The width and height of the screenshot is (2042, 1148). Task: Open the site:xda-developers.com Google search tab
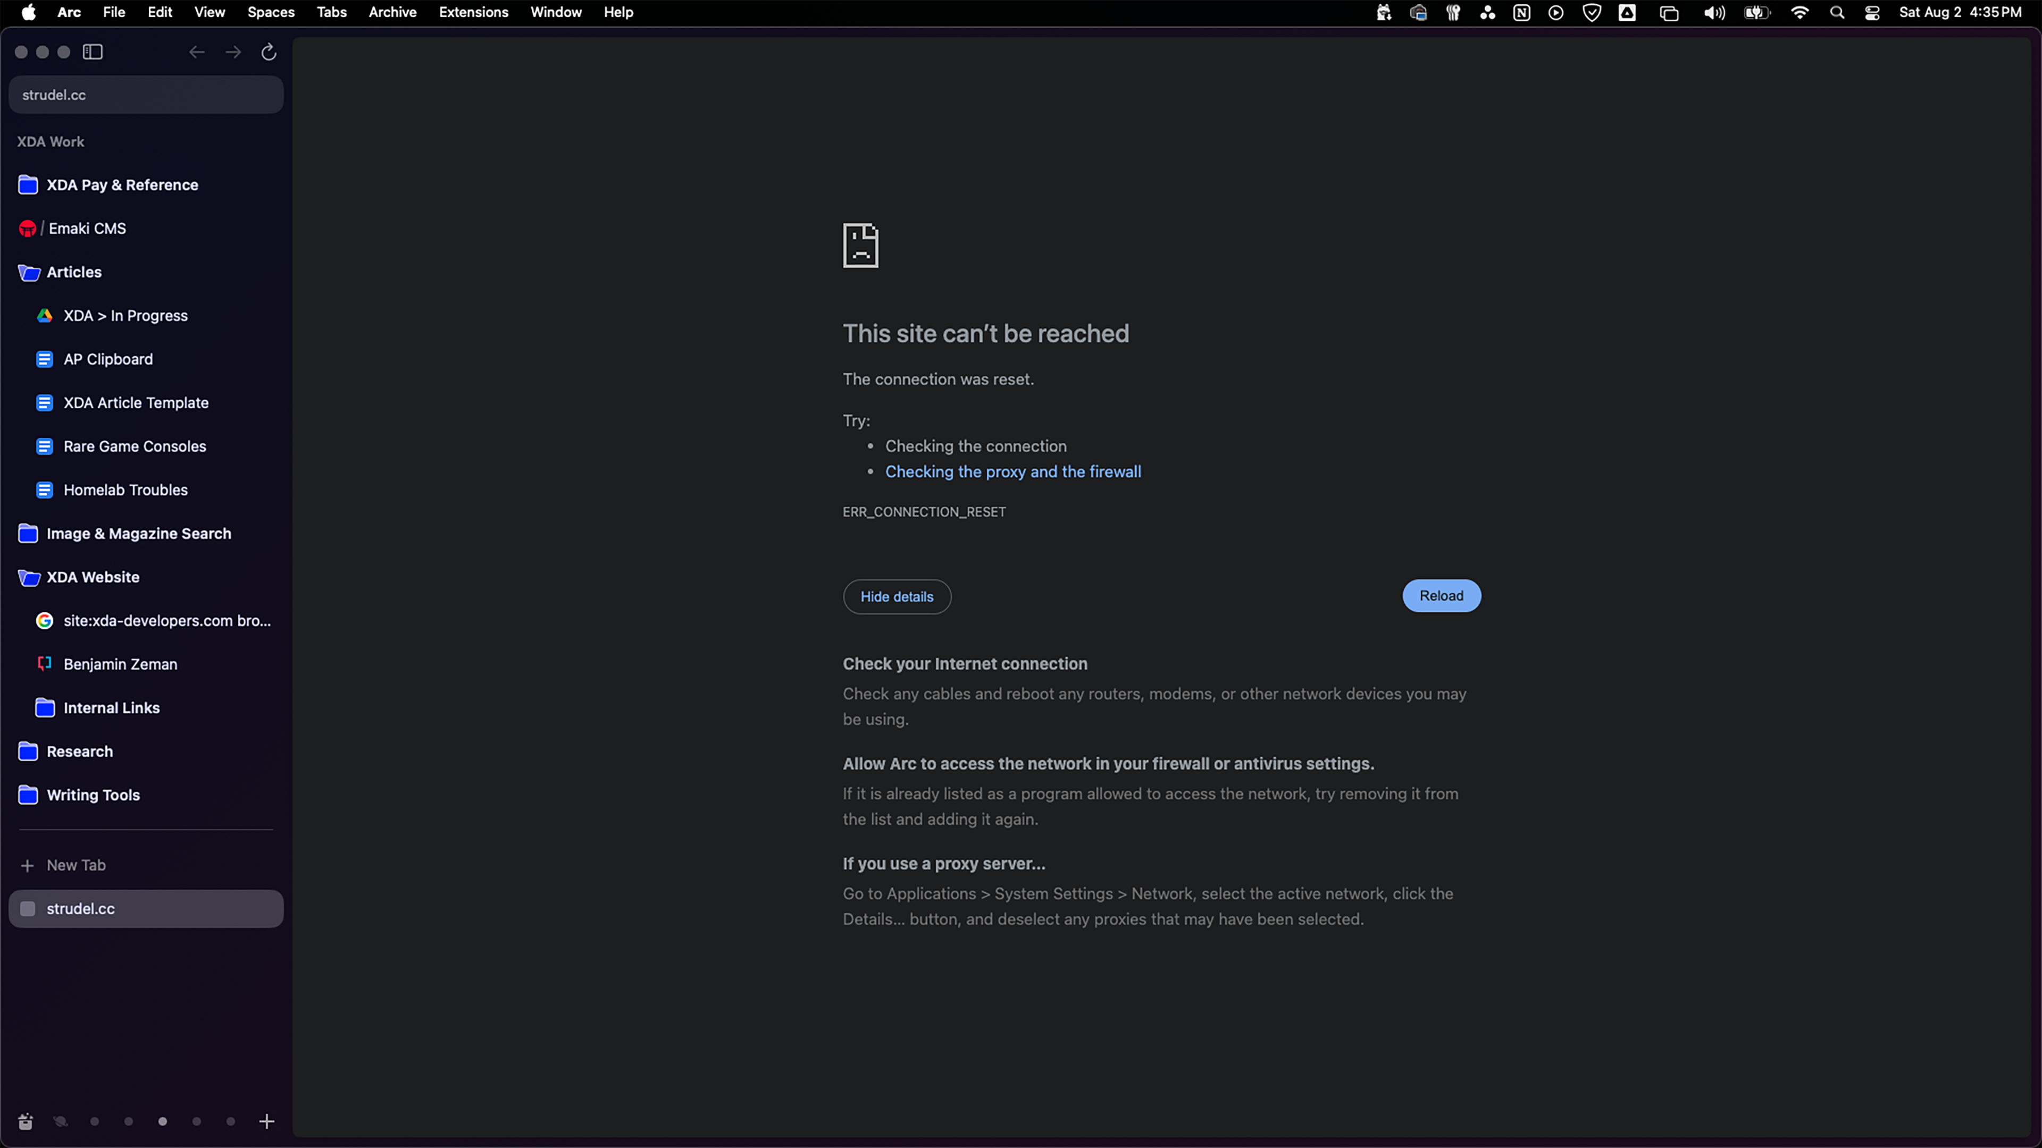click(x=146, y=620)
